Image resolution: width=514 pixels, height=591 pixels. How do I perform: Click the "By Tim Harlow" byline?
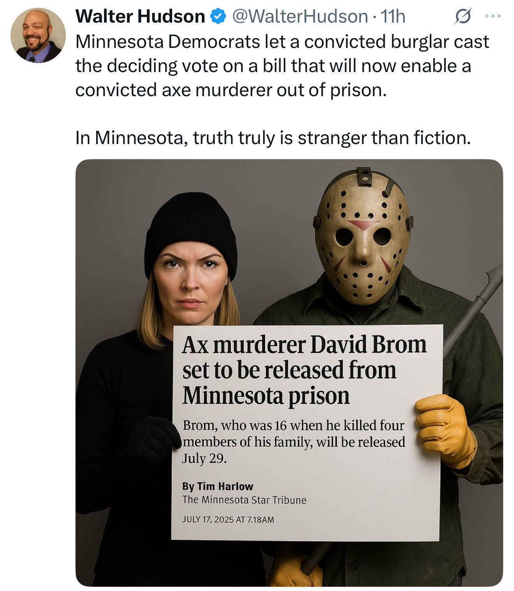pos(218,486)
